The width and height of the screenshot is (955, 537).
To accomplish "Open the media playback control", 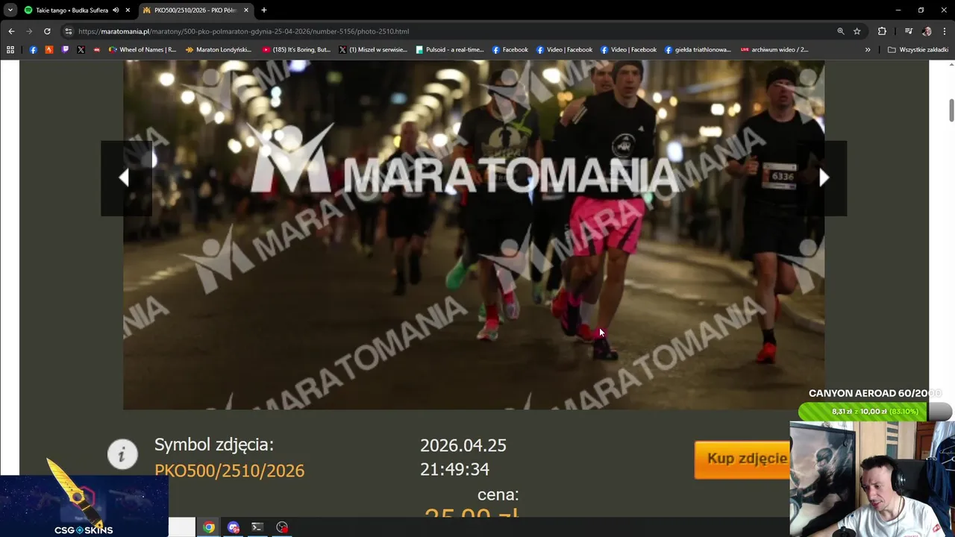I will 908,31.
